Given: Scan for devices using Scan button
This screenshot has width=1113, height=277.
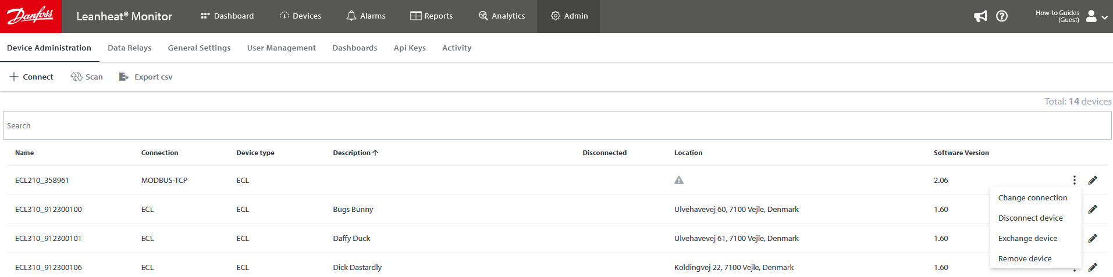Looking at the screenshot, I should [x=87, y=77].
